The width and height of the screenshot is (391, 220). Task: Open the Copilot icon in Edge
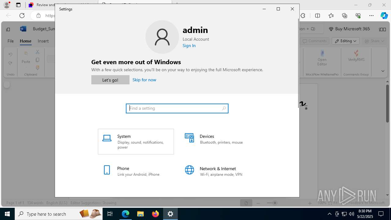384,16
